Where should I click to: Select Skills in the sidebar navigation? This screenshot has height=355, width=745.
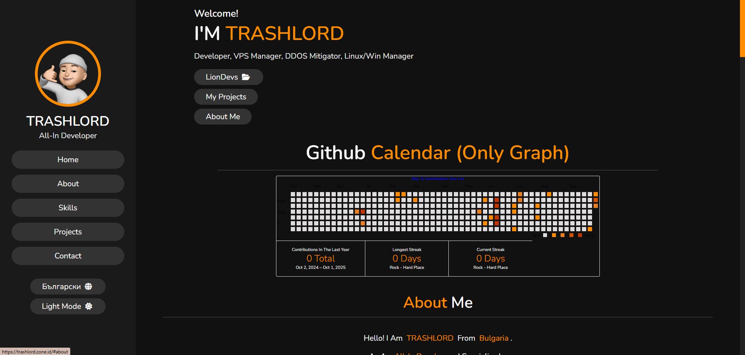68,208
